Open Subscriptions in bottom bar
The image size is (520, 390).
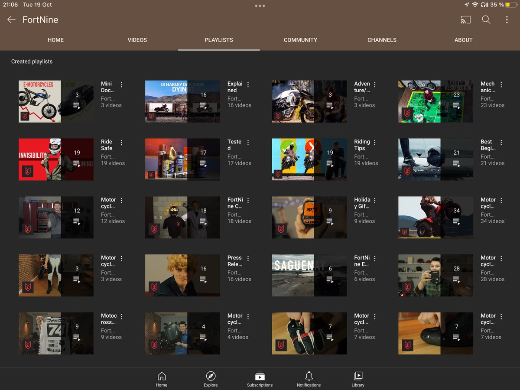260,379
